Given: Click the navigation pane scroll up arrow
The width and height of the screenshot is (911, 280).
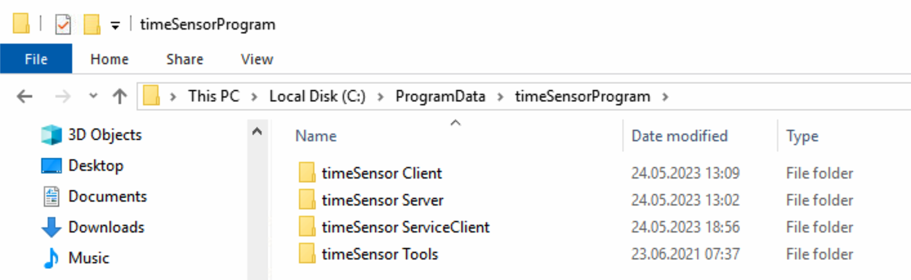Looking at the screenshot, I should coord(257,132).
